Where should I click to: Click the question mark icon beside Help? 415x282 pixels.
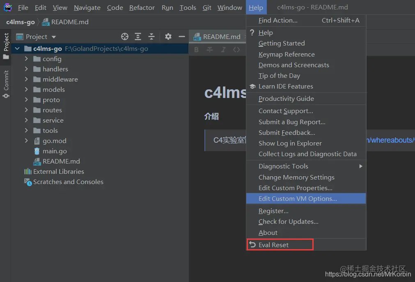[x=252, y=32]
